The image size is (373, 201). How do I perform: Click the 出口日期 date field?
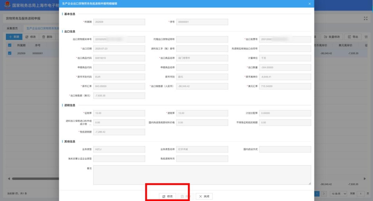[119, 49]
